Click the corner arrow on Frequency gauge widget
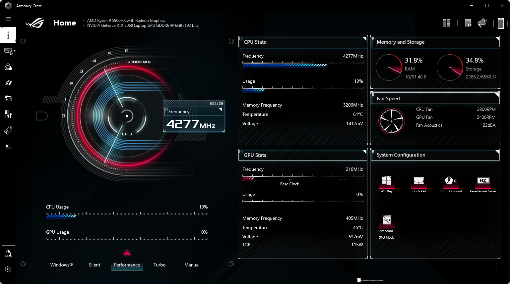Screen dimensions: 510x284 [221, 110]
